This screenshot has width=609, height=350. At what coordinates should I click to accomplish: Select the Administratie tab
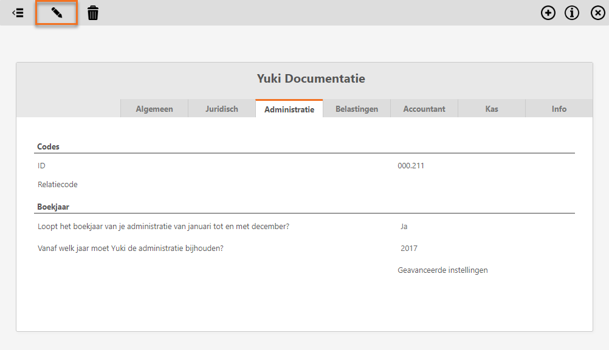click(289, 109)
